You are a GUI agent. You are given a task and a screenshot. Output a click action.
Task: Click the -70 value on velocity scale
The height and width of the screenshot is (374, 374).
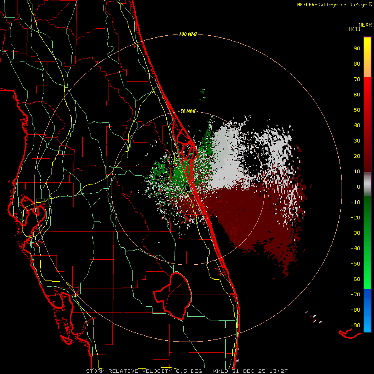coord(355,295)
